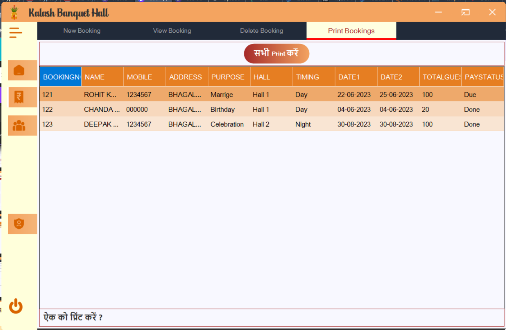506x330 pixels.
Task: Sort by the BOOKINGNO column header
Action: click(x=60, y=77)
